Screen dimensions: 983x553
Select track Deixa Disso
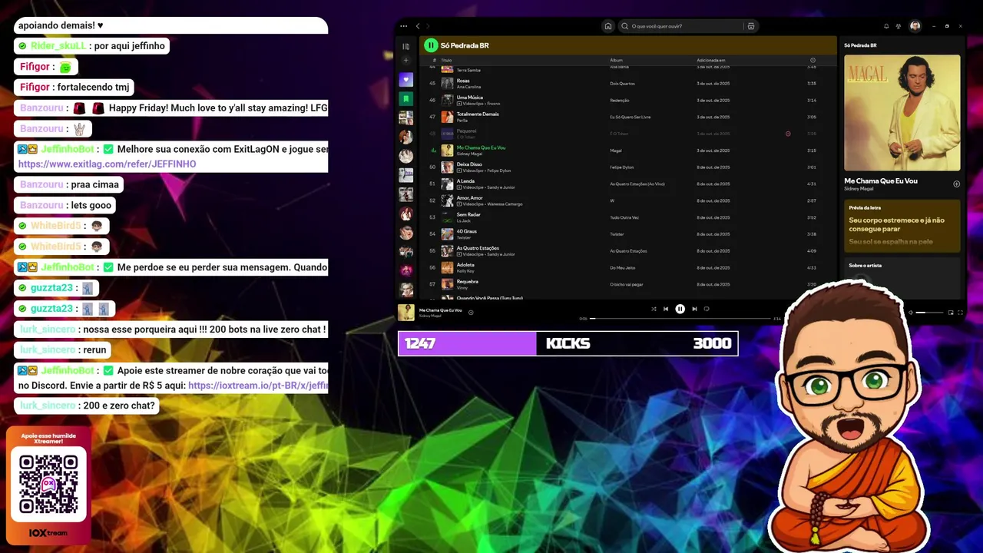pyautogui.click(x=627, y=167)
